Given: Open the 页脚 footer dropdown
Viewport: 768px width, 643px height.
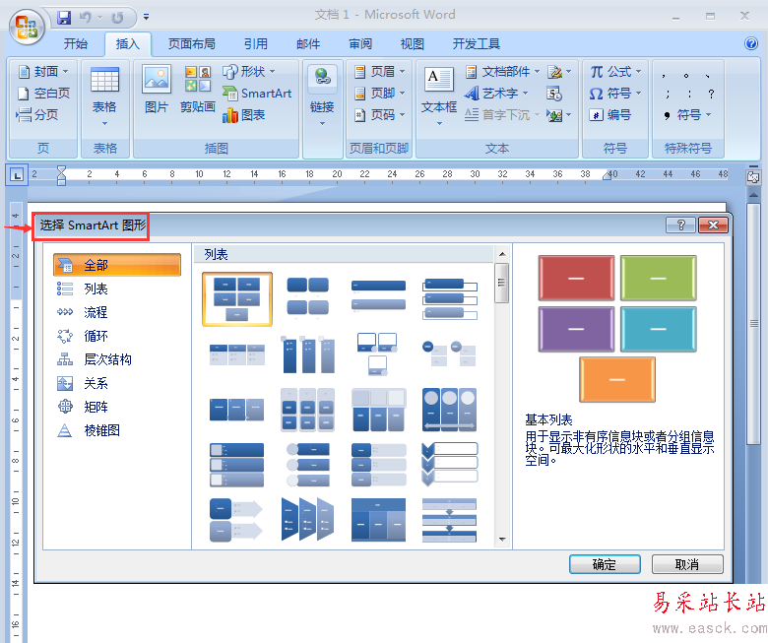Looking at the screenshot, I should tap(380, 93).
